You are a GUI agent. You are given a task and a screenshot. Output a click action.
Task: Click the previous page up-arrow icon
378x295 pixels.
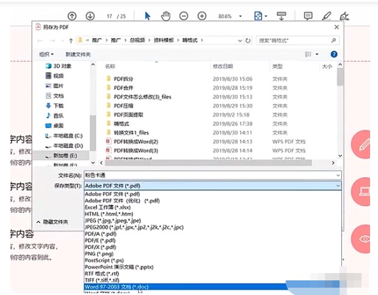(72, 16)
